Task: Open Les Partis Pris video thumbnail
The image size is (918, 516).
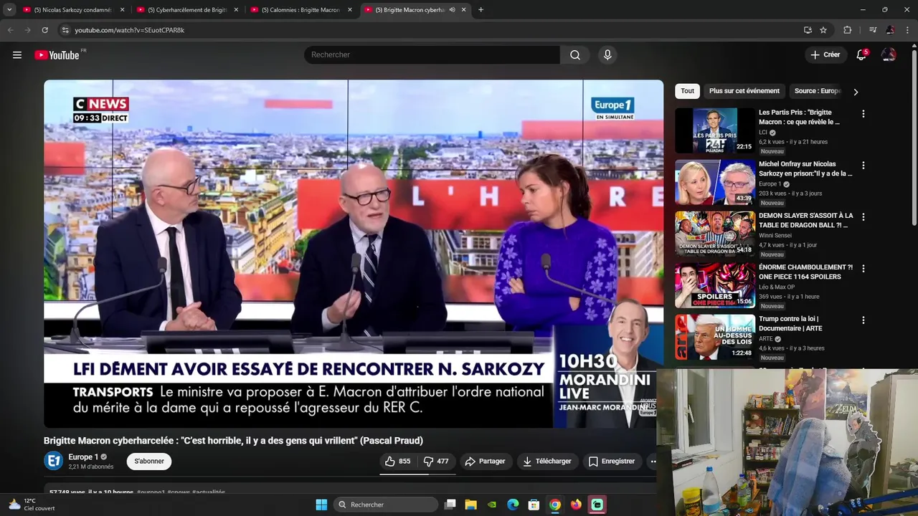Action: [x=715, y=130]
